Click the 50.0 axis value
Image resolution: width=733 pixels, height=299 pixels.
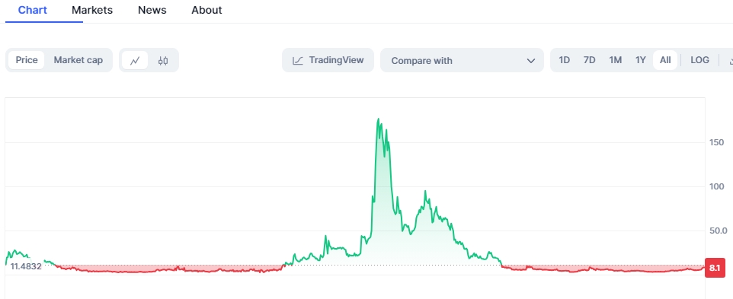pyautogui.click(x=718, y=231)
